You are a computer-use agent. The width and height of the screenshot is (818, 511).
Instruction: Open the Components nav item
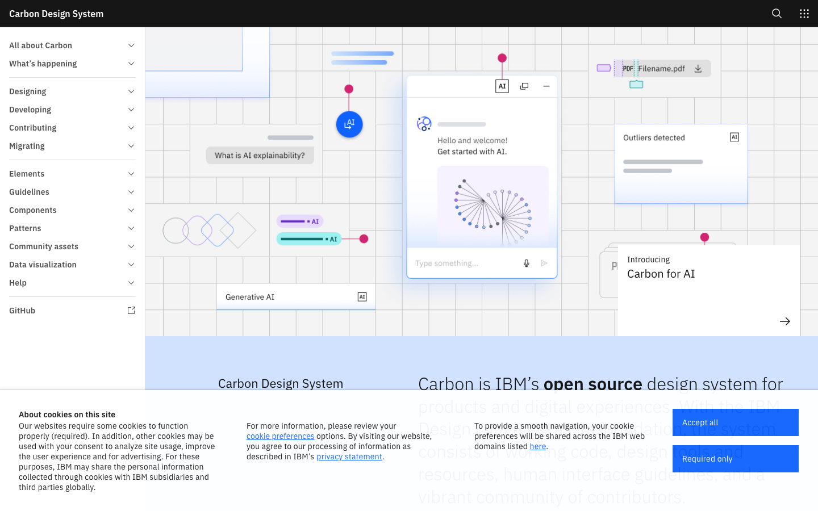point(72,210)
